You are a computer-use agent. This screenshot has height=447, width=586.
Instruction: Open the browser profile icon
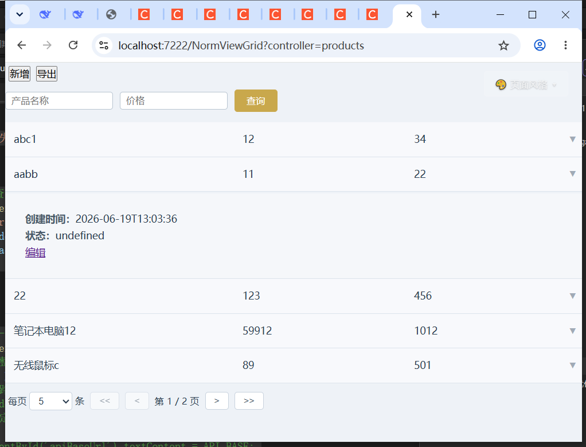pos(540,45)
